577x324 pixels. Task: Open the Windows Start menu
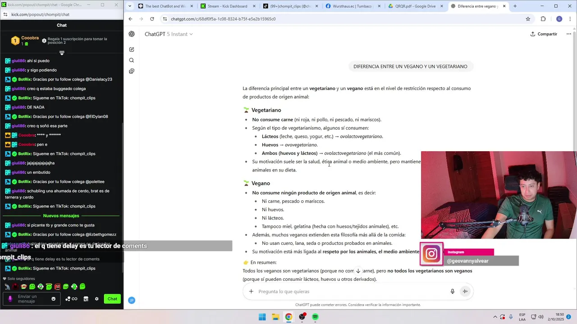click(x=262, y=317)
